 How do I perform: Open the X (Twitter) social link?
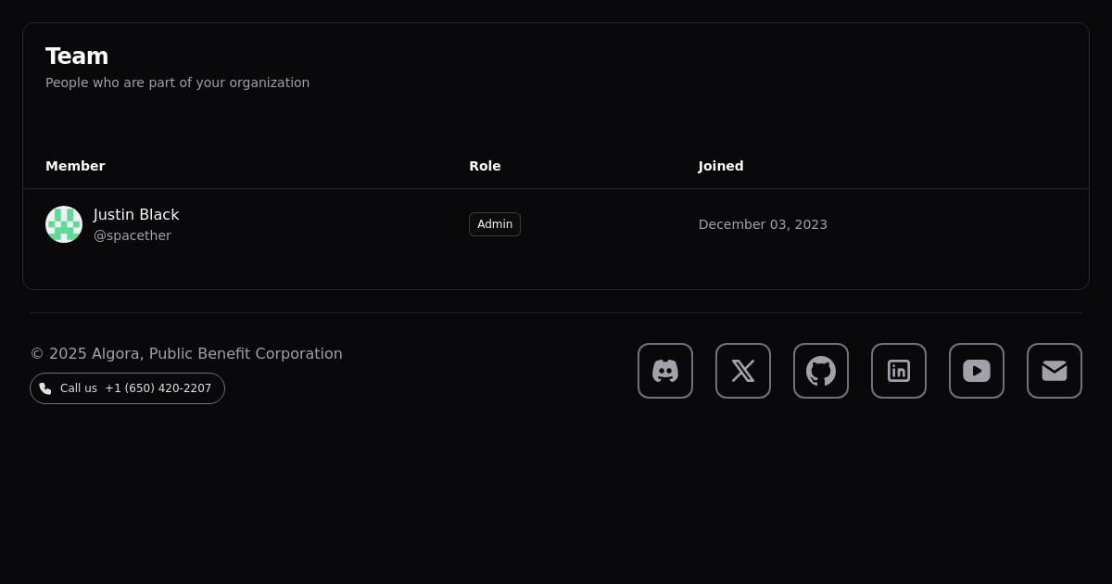click(743, 371)
